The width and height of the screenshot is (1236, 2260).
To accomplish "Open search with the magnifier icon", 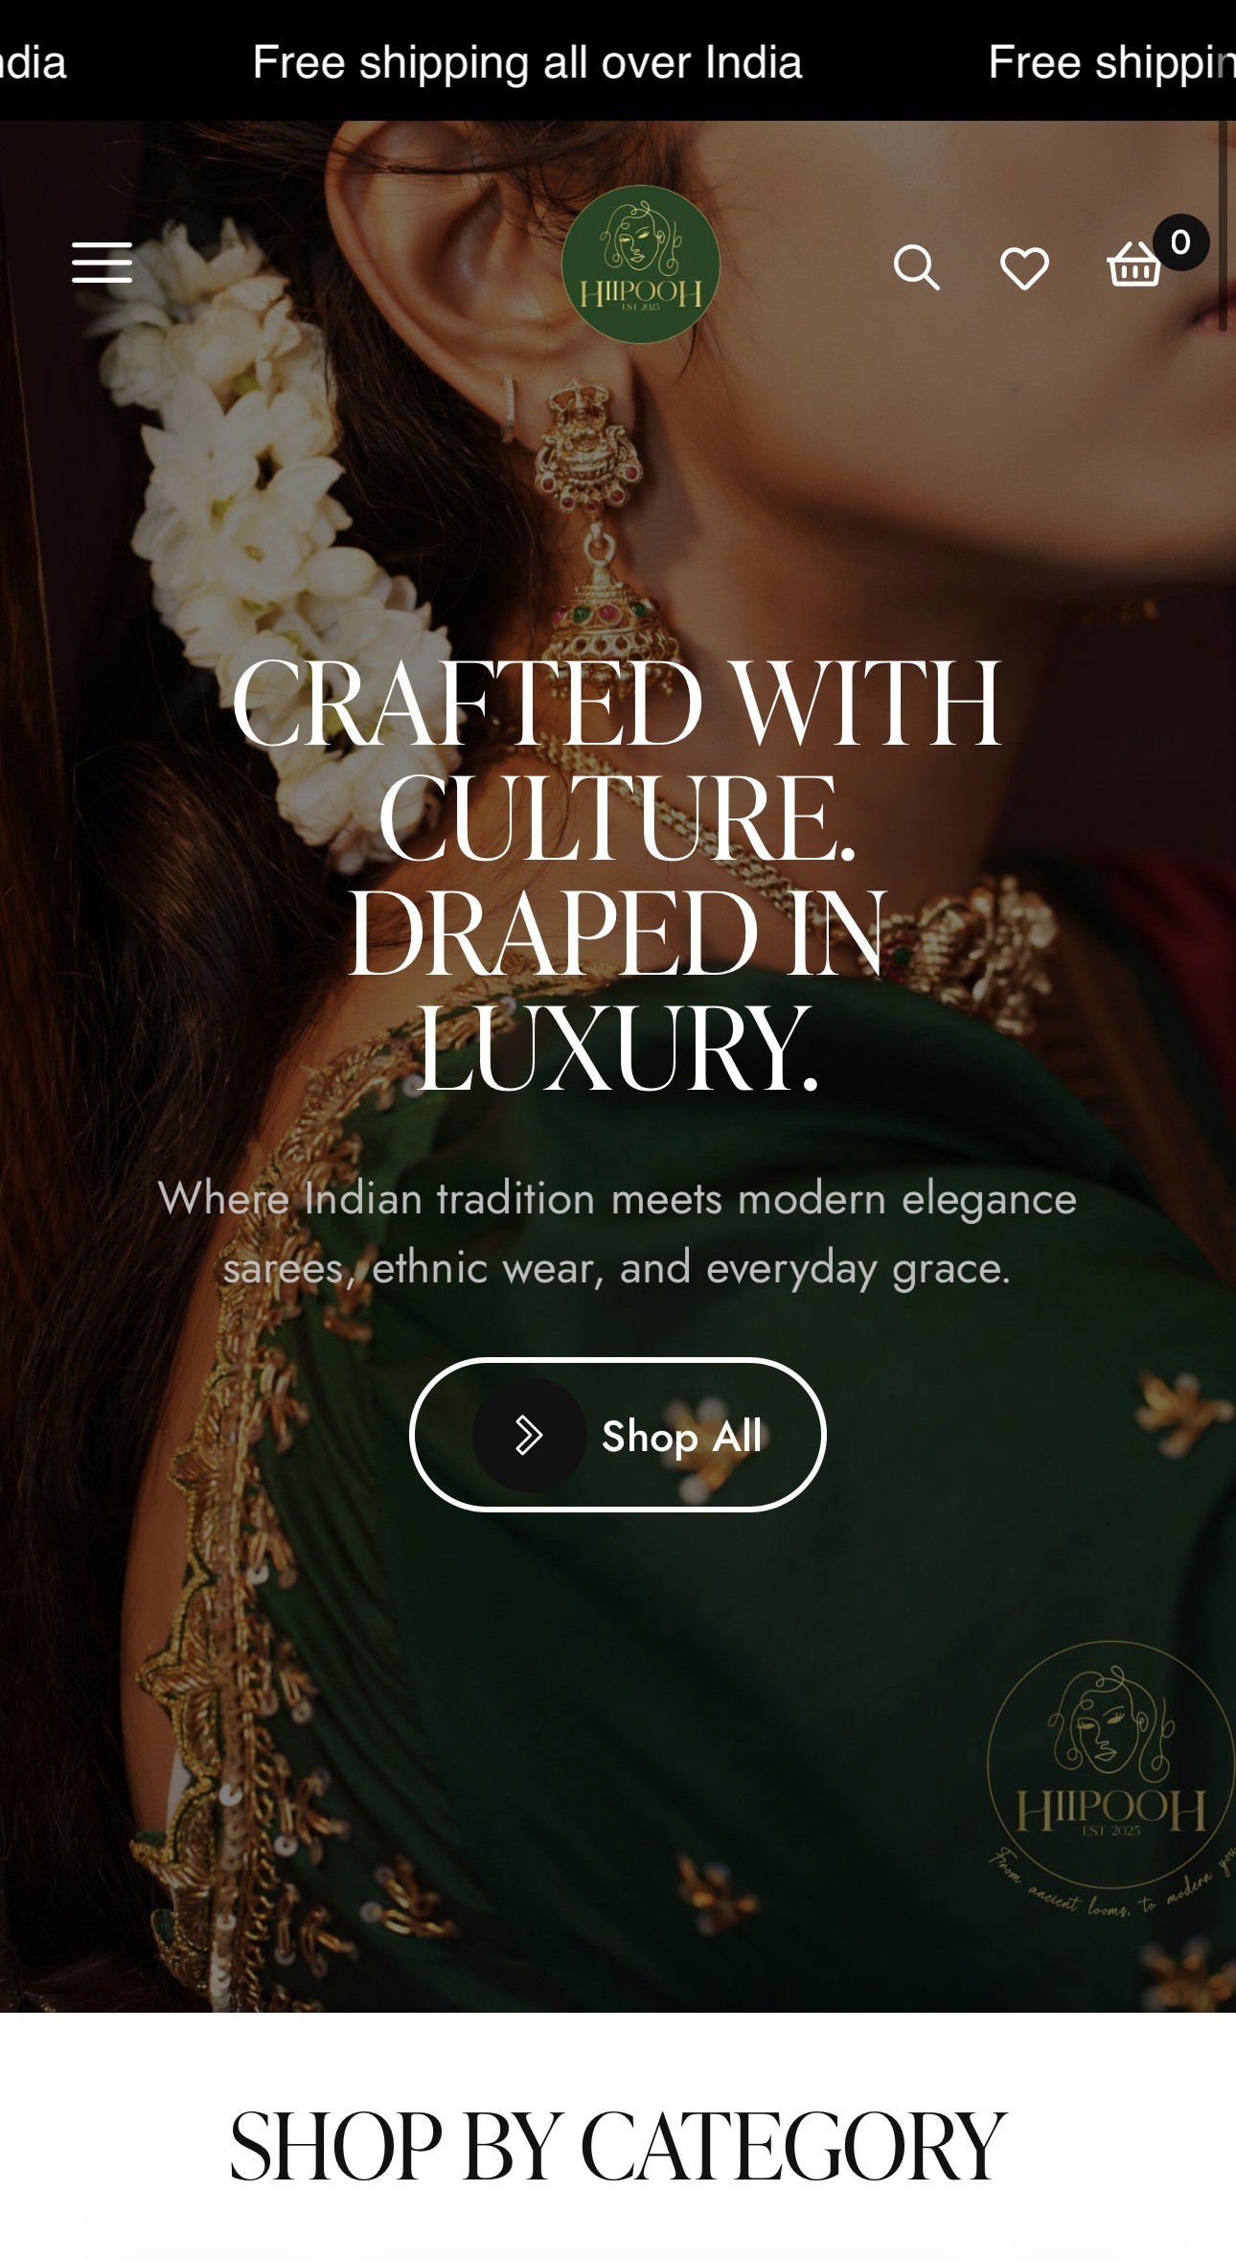I will tap(916, 266).
